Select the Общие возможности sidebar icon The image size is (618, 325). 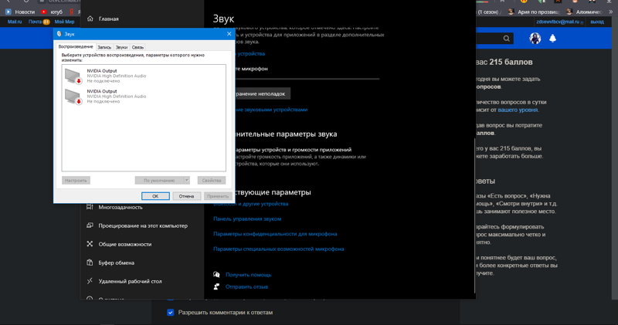(x=90, y=244)
